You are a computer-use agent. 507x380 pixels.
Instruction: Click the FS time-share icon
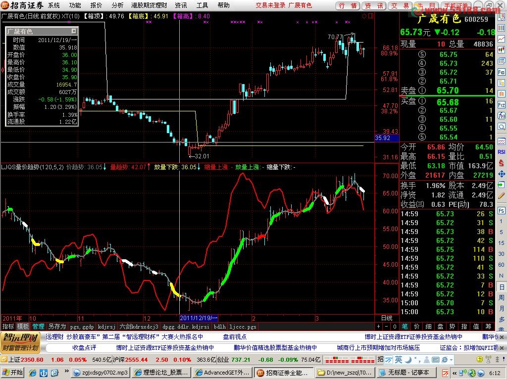[x=502, y=211]
